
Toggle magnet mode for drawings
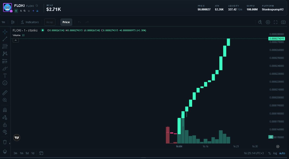(x=5, y=110)
